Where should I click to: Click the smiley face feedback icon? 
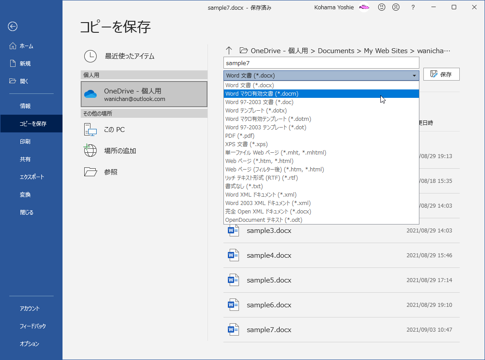coord(382,7)
